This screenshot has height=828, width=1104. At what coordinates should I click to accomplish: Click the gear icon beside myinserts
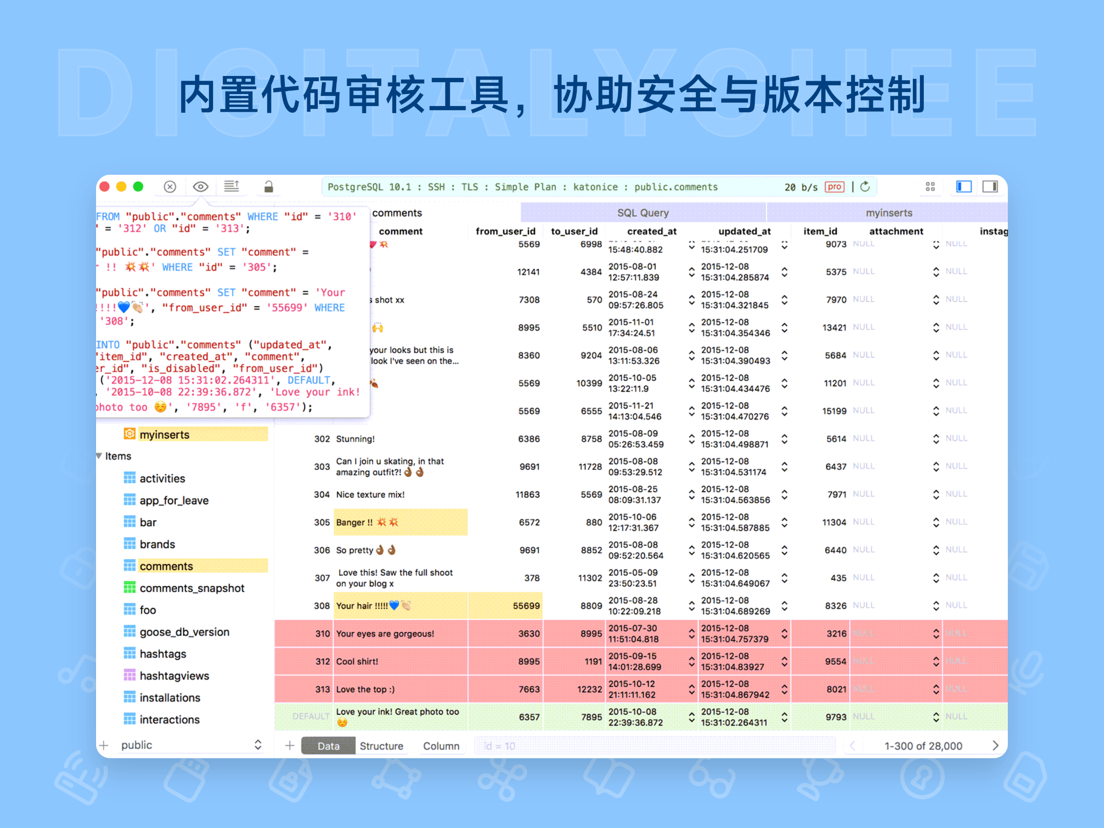(x=129, y=434)
